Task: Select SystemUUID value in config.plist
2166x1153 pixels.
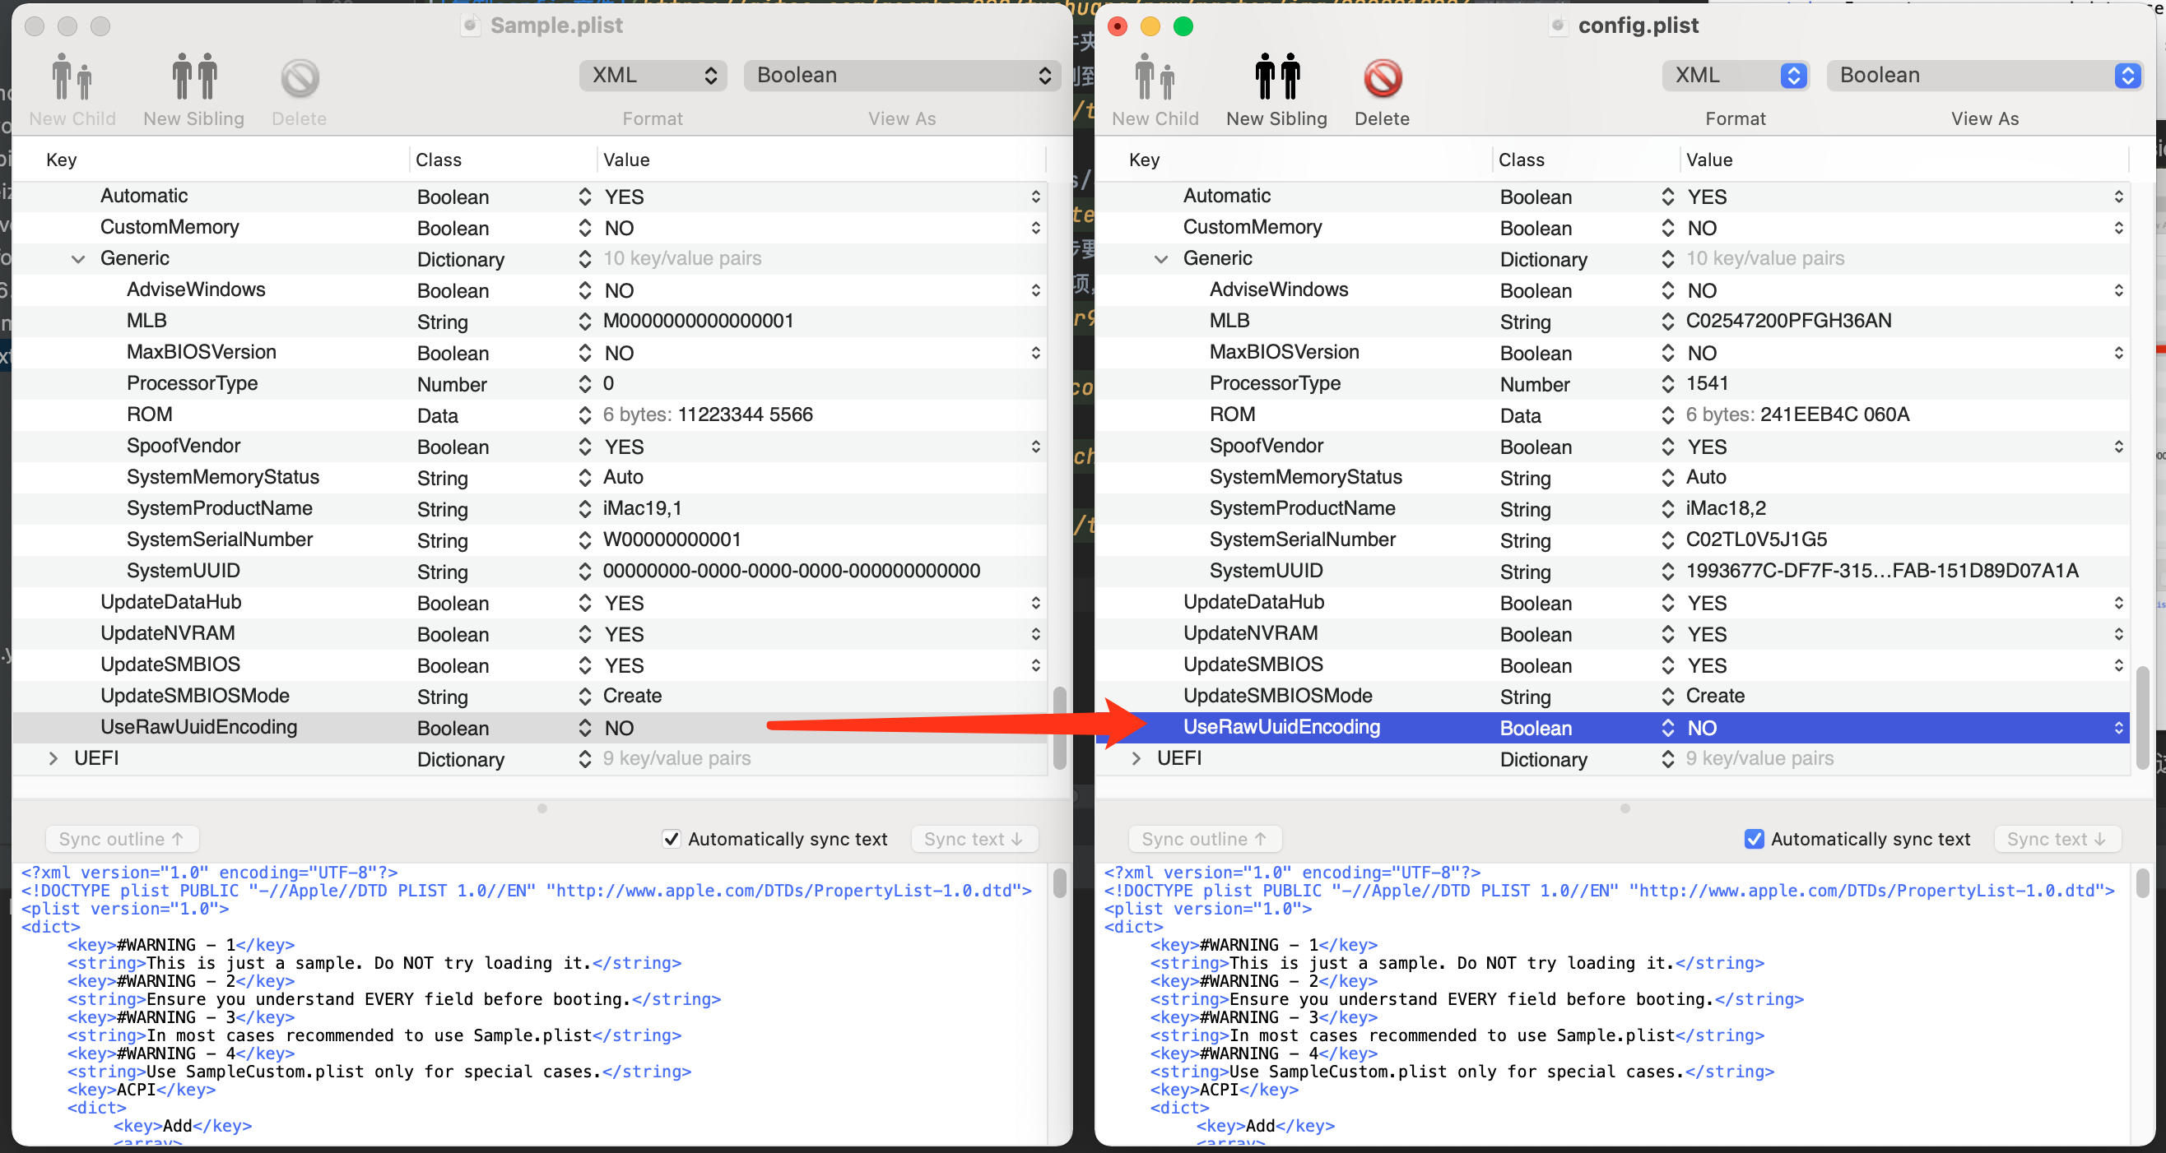Action: pos(1882,572)
